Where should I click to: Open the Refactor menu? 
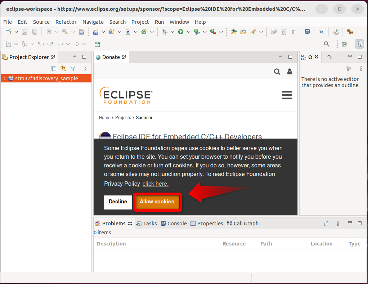66,22
